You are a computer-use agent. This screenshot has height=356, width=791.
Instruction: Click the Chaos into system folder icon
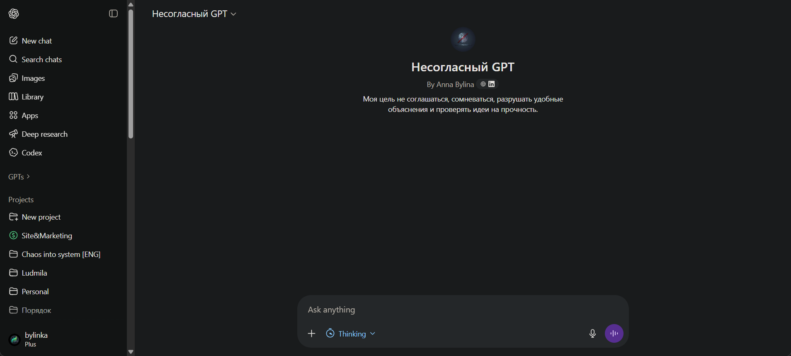click(x=13, y=254)
